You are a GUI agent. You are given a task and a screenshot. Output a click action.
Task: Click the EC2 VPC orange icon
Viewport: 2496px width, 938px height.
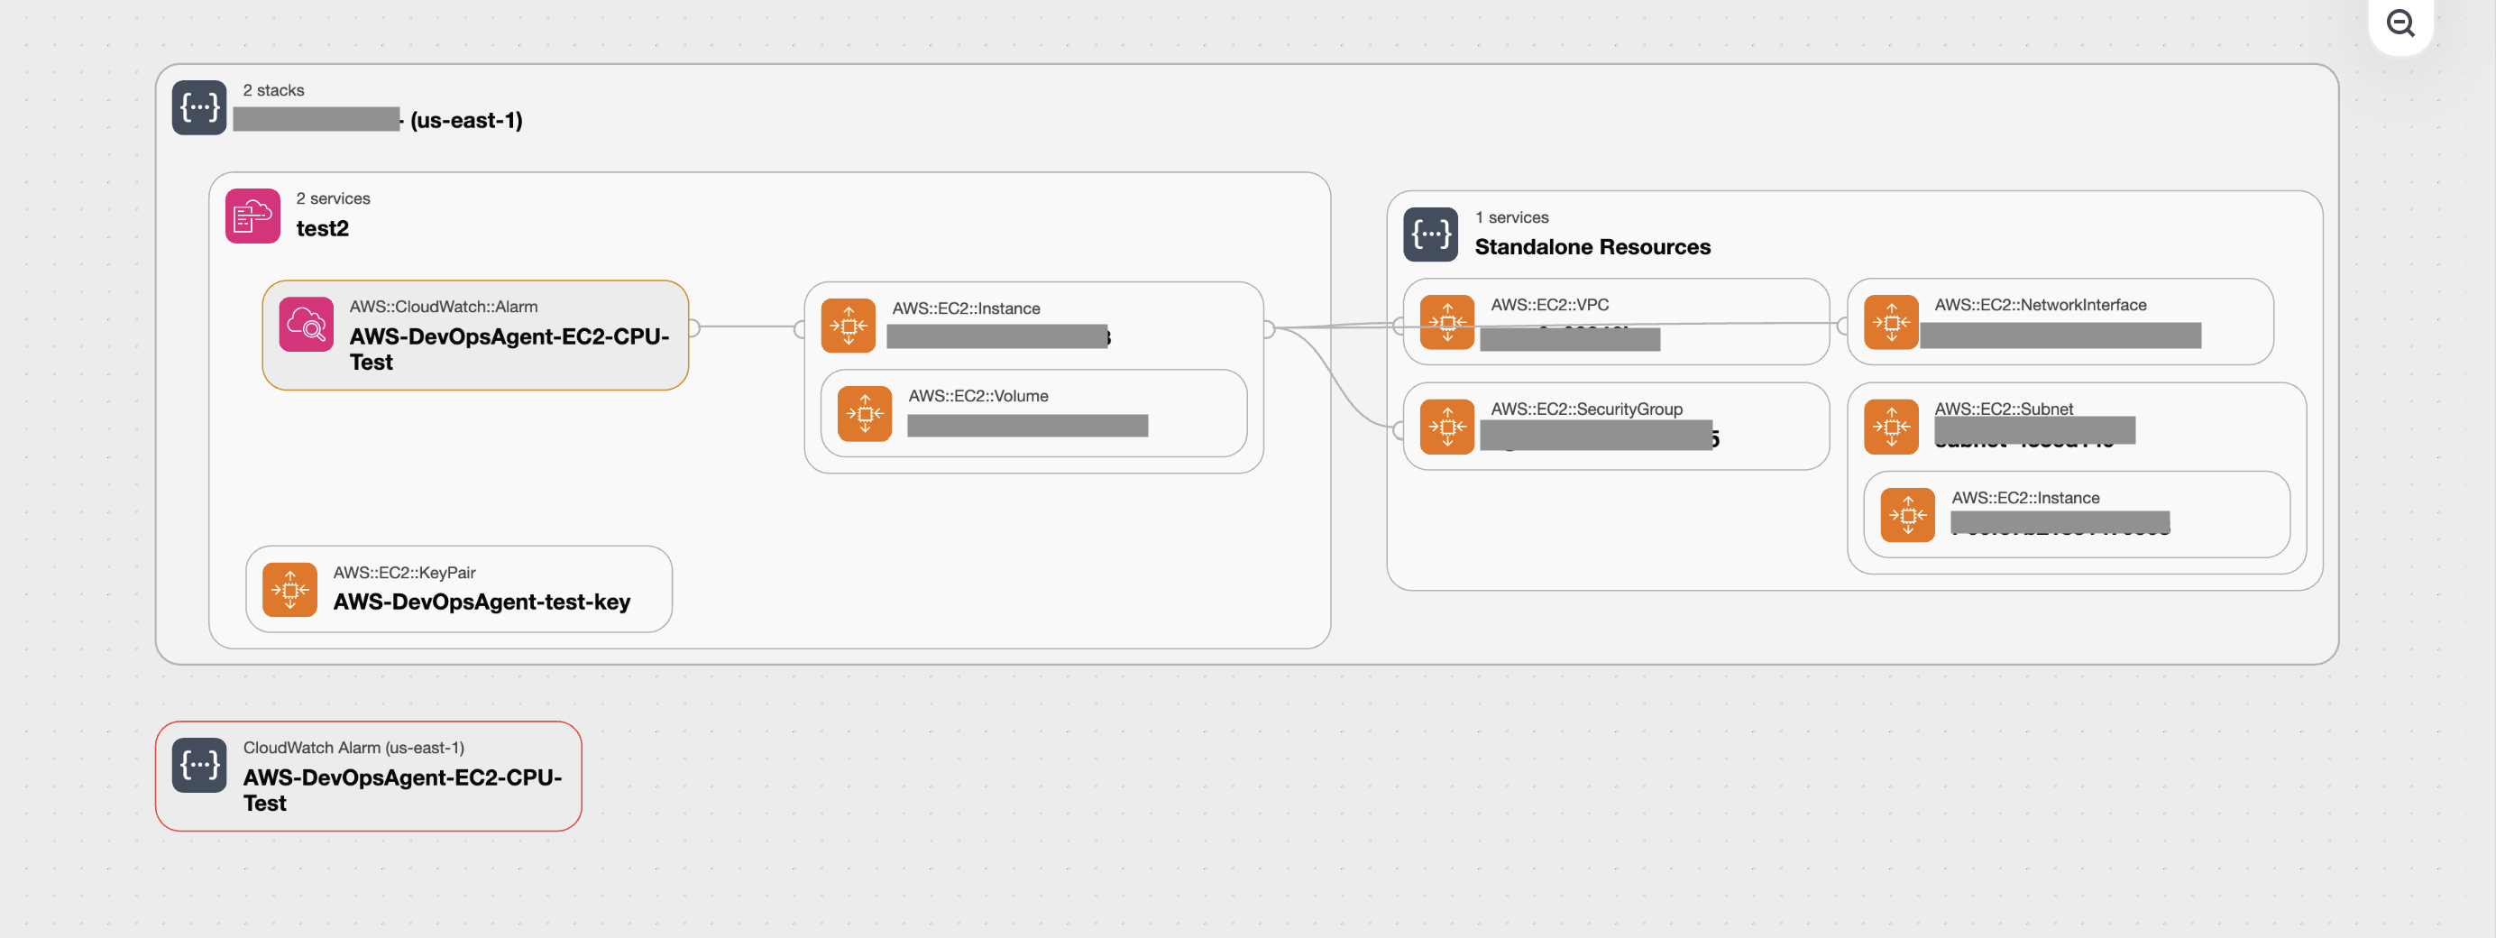(x=1446, y=322)
